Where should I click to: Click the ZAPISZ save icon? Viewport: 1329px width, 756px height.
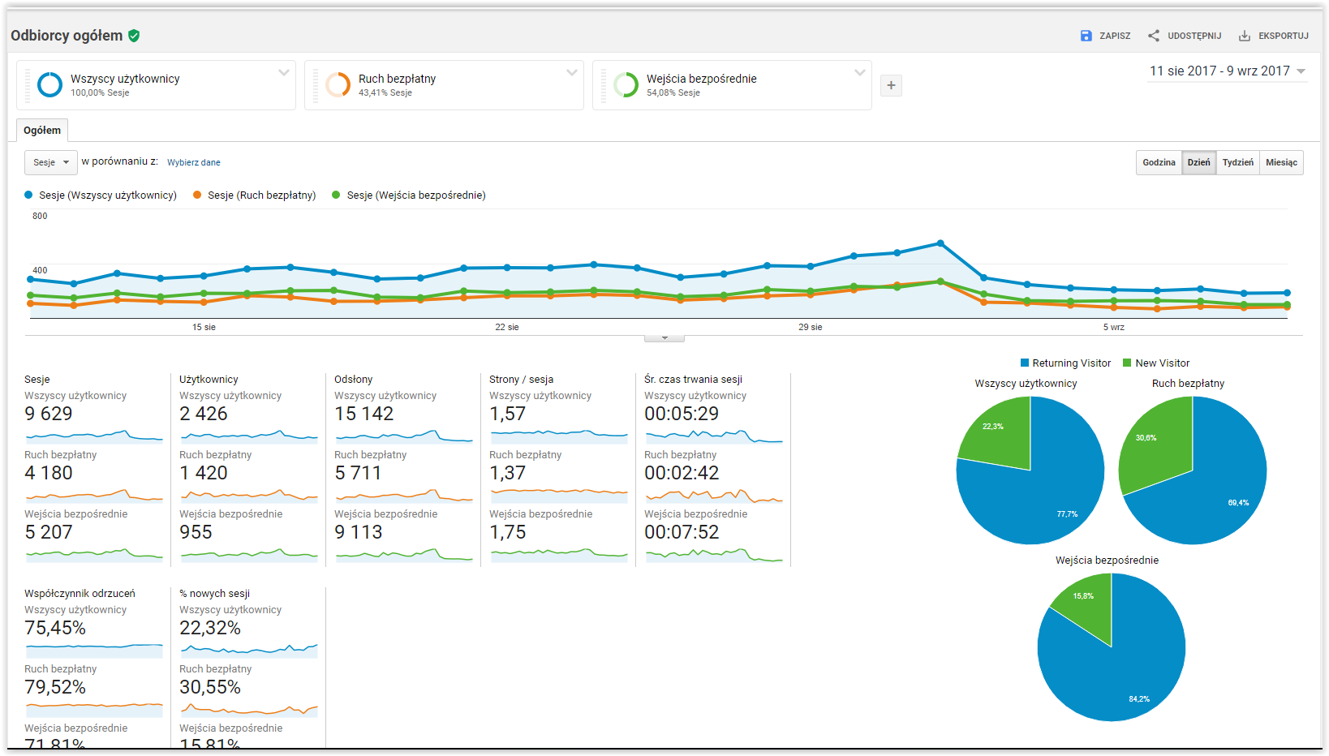coord(1086,36)
